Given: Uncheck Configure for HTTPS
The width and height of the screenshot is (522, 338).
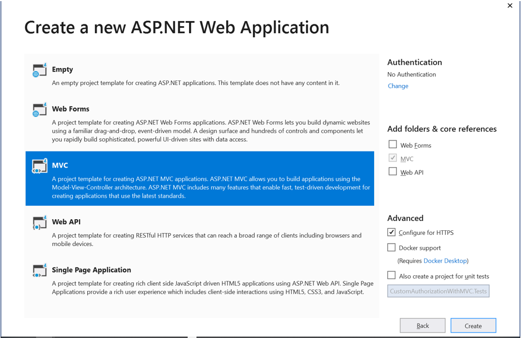Looking at the screenshot, I should tap(391, 232).
